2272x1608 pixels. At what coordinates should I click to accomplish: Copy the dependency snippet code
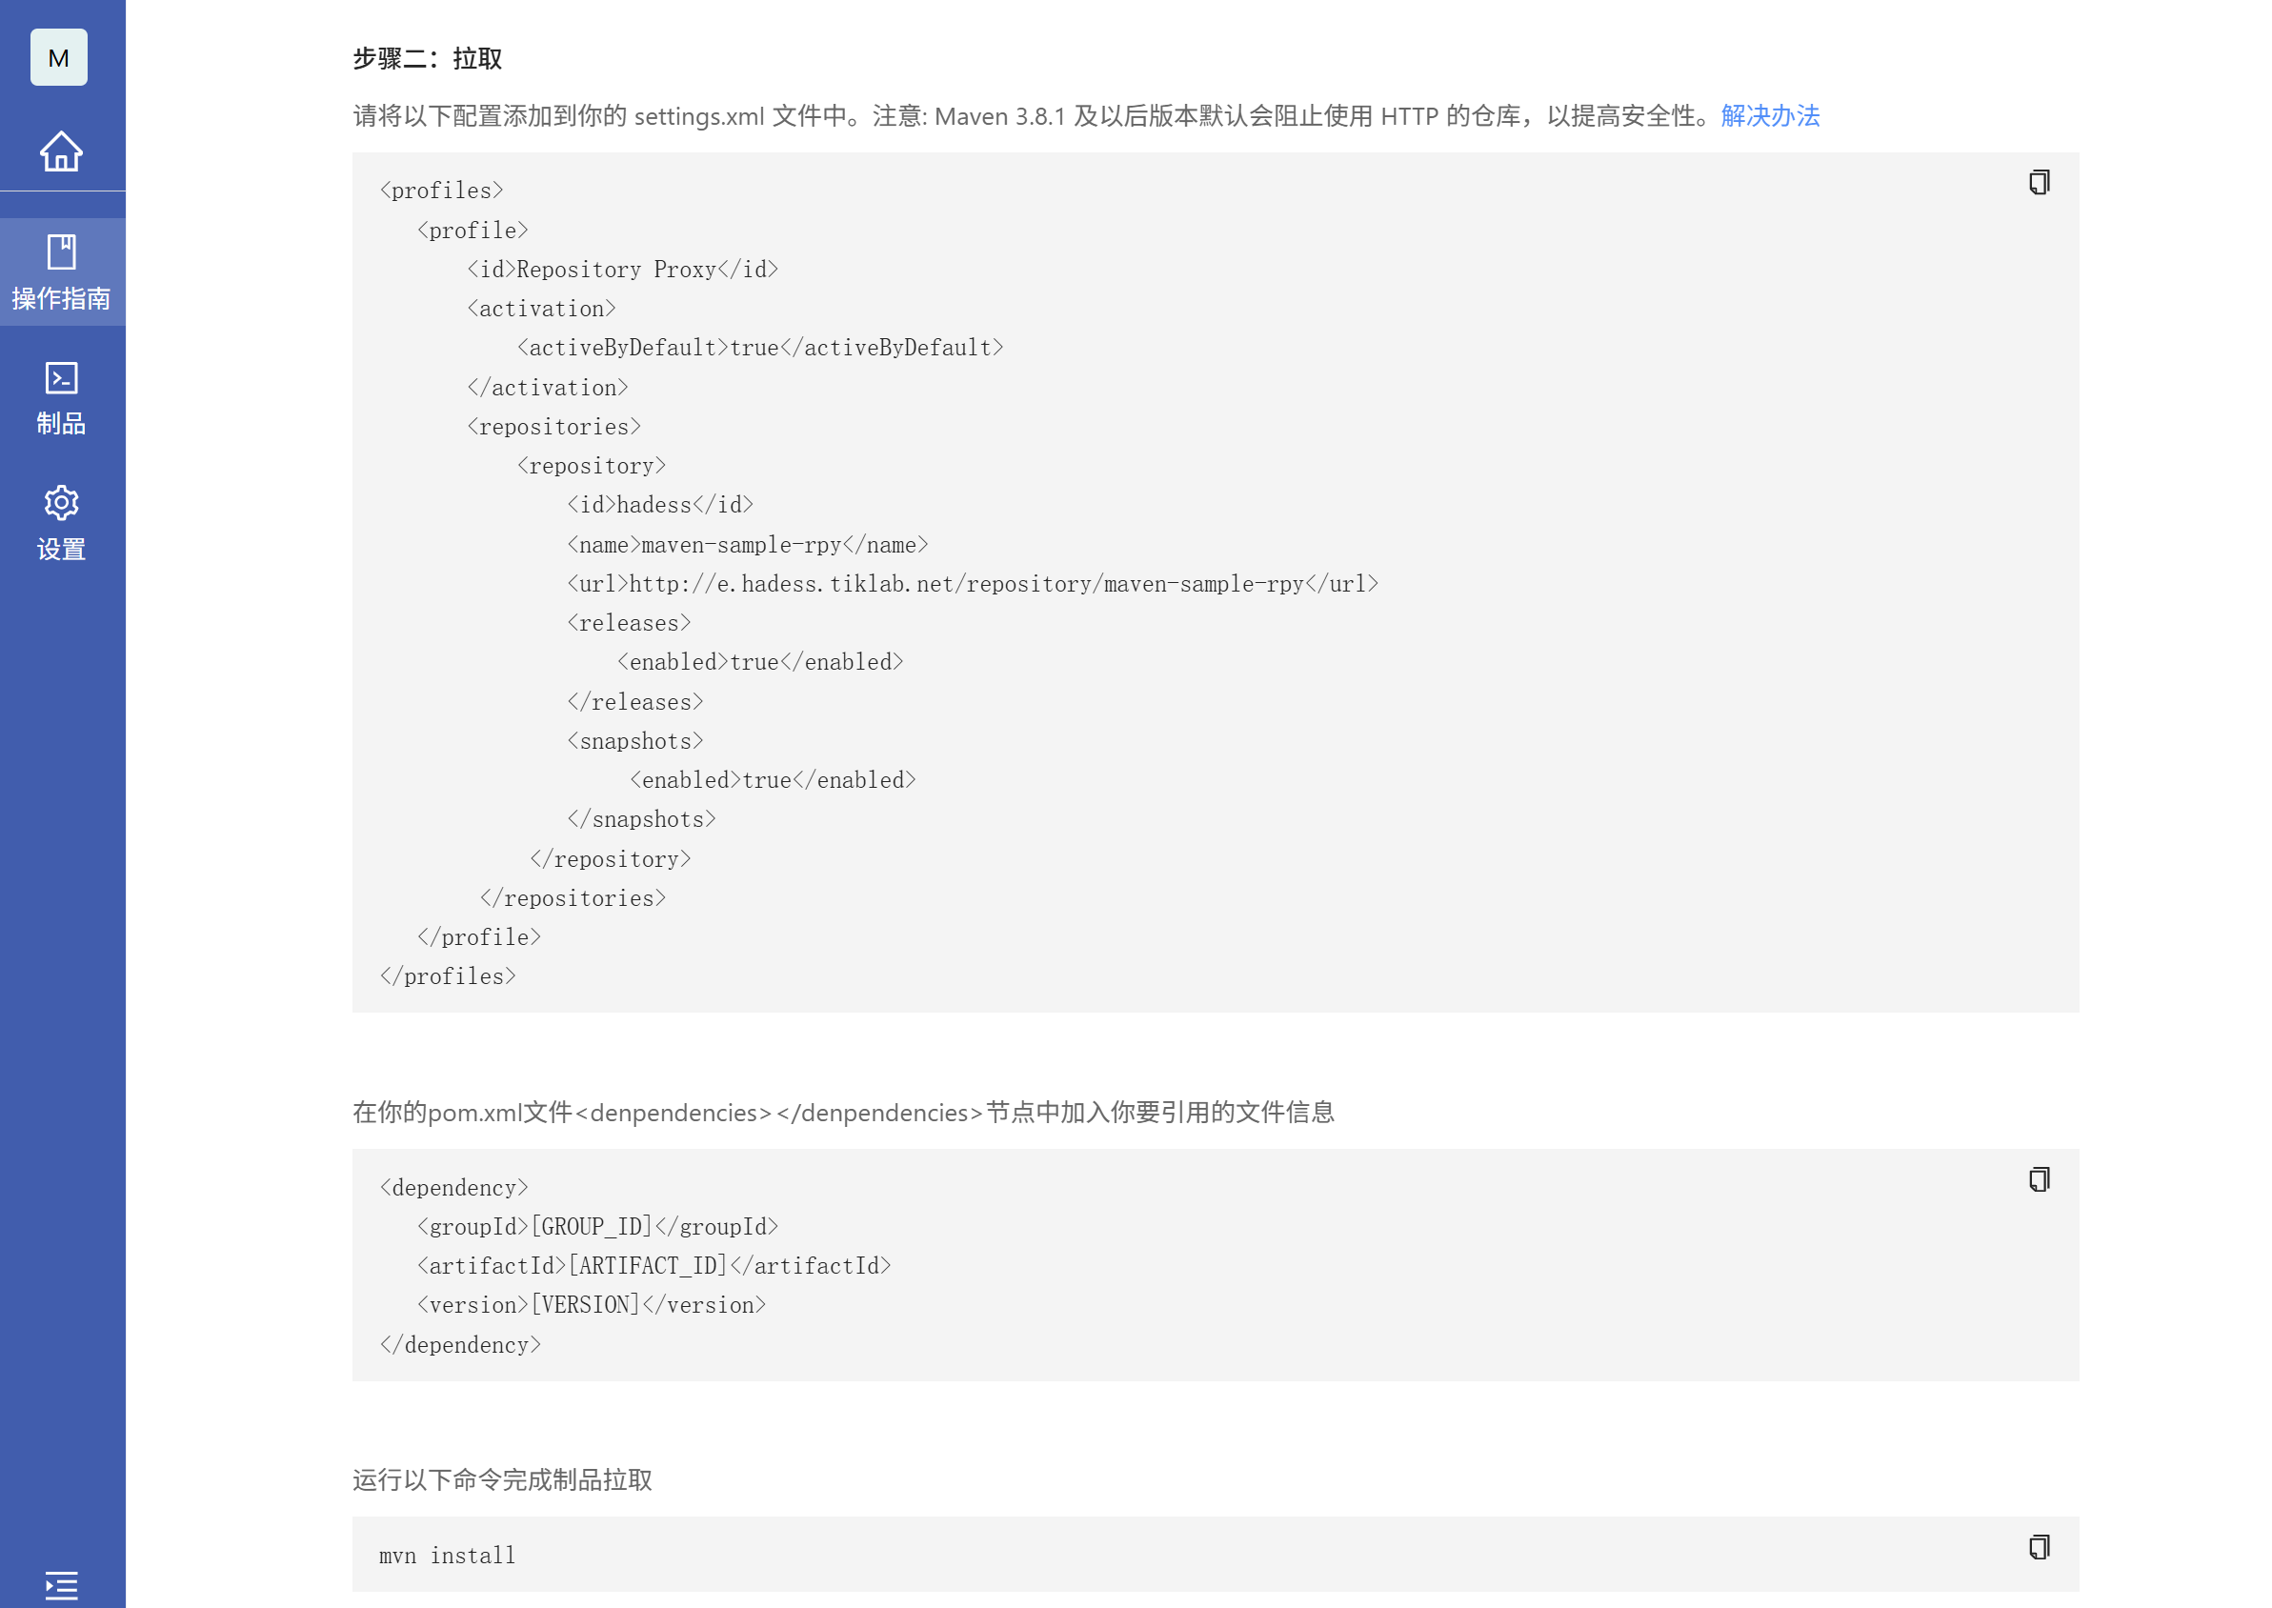2039,1178
